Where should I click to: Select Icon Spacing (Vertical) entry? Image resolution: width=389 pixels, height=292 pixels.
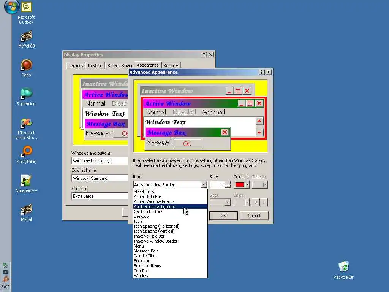click(x=170, y=232)
